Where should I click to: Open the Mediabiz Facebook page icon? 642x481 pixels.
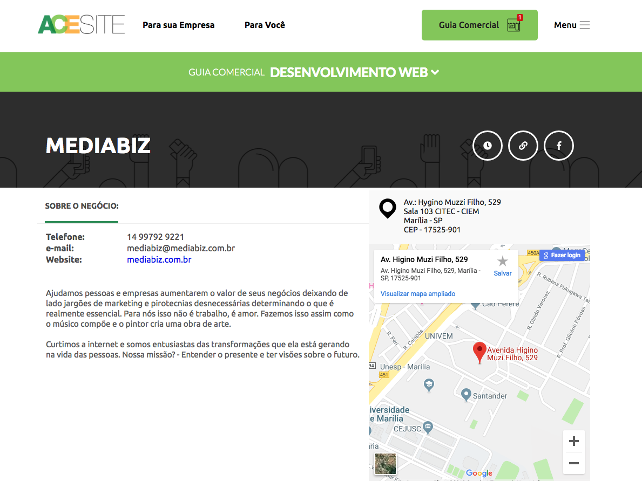[x=558, y=146]
